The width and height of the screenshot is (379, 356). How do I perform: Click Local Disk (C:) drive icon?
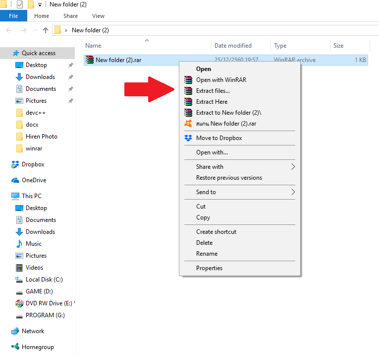click(x=19, y=280)
